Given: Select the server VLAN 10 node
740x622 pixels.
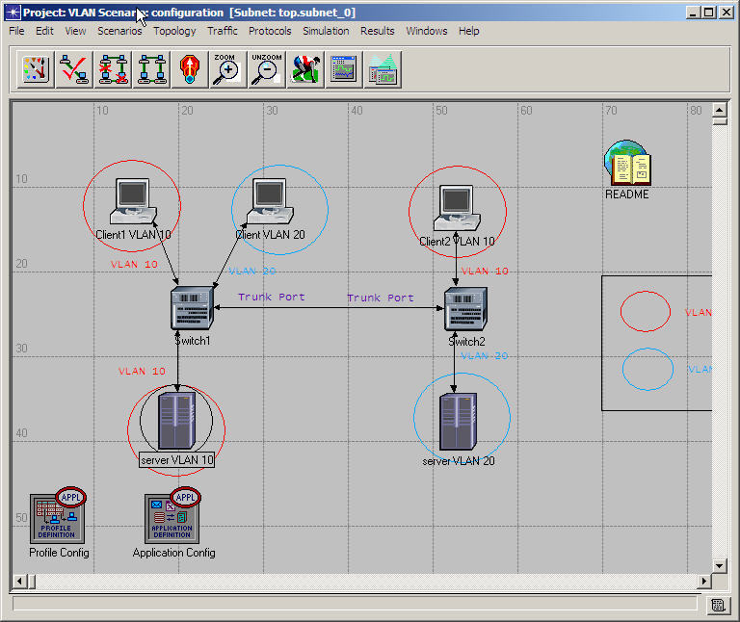Looking at the screenshot, I should tap(176, 421).
